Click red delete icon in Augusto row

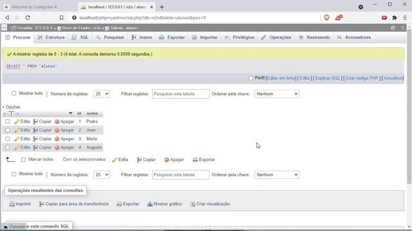[x=57, y=148]
